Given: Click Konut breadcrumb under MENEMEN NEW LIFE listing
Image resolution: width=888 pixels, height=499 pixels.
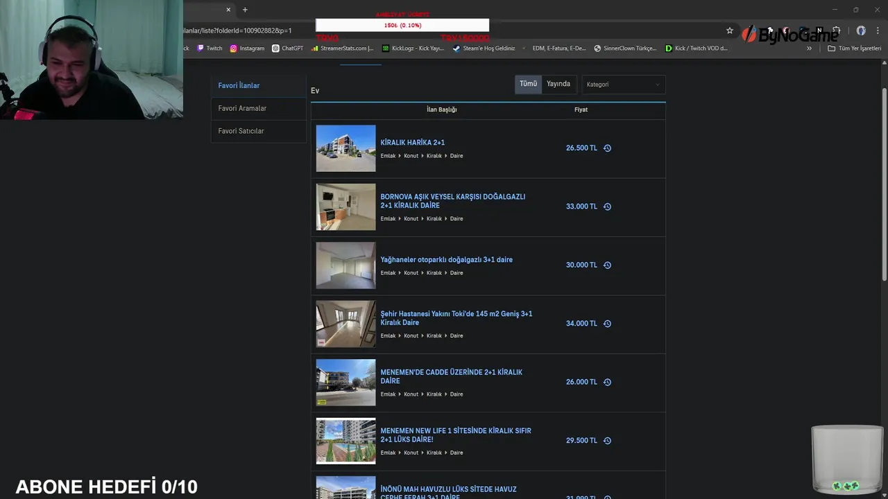Looking at the screenshot, I should tap(411, 453).
